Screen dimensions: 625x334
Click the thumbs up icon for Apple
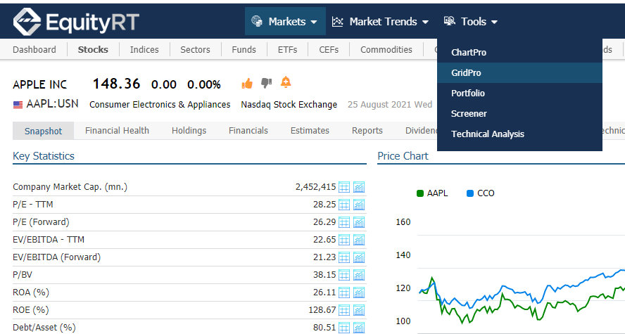pos(247,83)
